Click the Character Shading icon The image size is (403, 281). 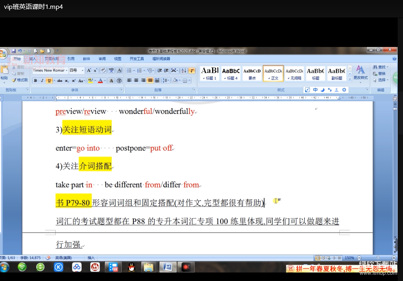(x=111, y=81)
